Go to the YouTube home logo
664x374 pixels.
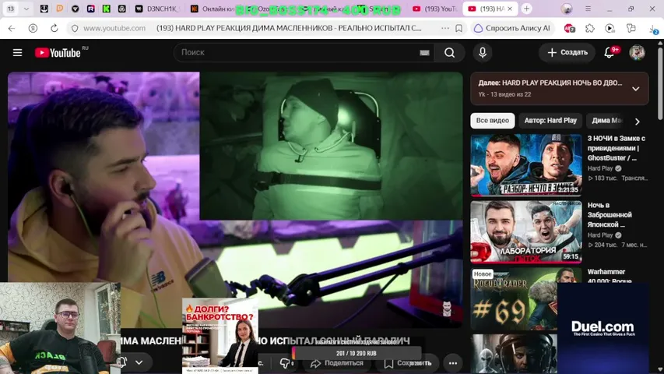click(x=58, y=52)
